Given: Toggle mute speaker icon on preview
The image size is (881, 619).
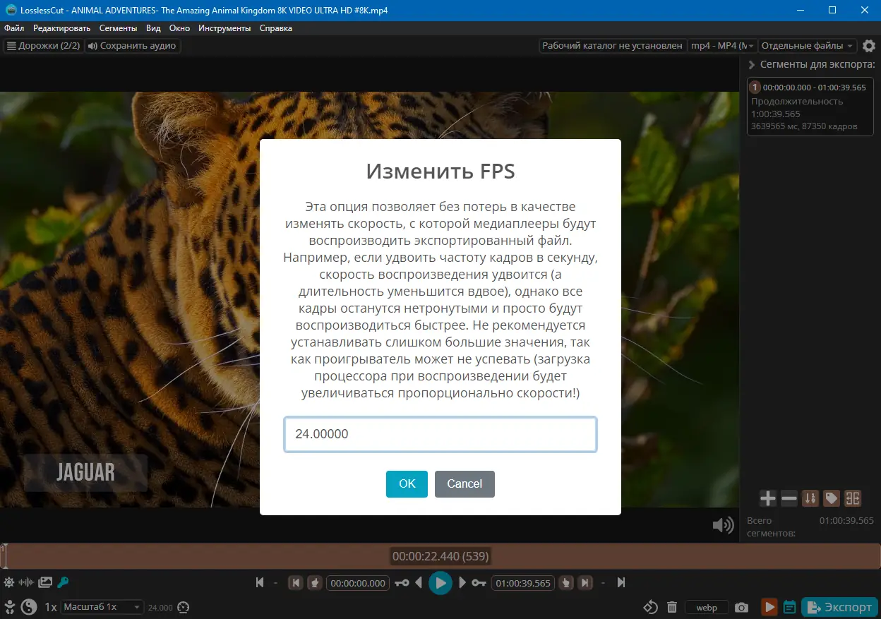Looking at the screenshot, I should (722, 524).
